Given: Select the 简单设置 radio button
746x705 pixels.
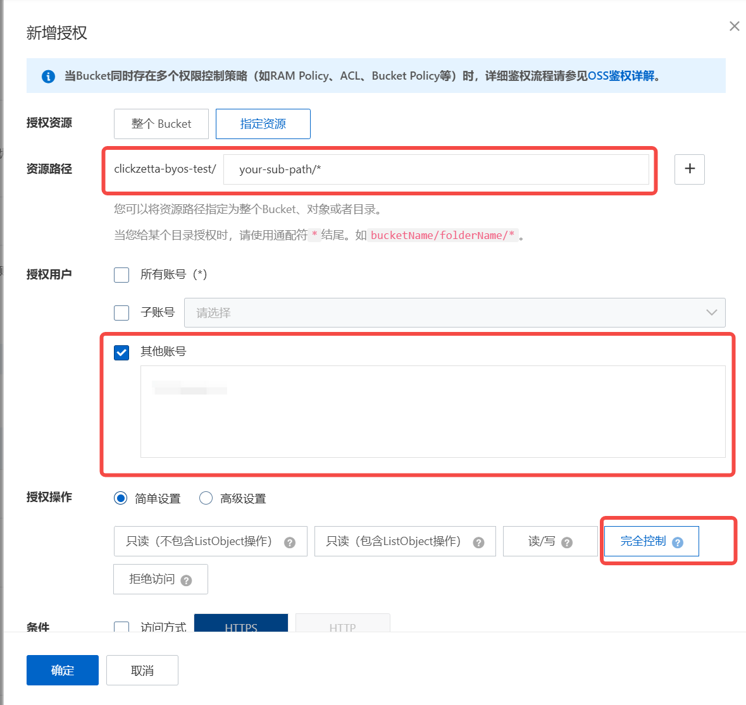Looking at the screenshot, I should 120,498.
